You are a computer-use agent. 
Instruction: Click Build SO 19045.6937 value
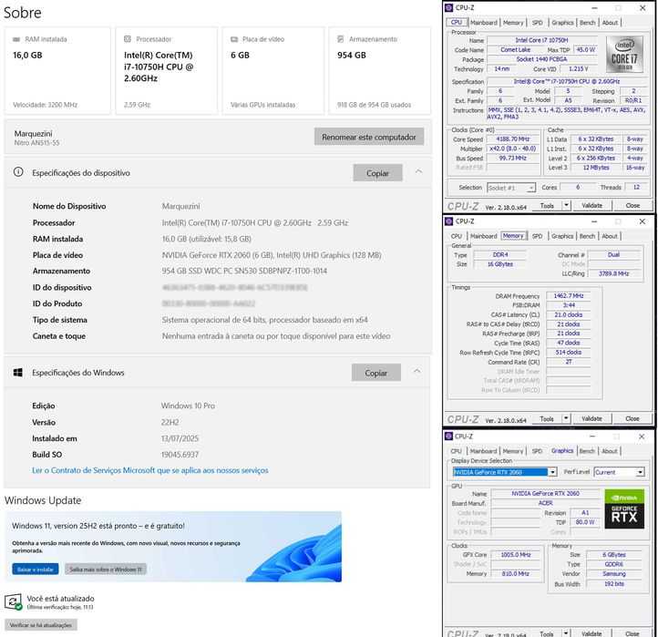(x=180, y=455)
